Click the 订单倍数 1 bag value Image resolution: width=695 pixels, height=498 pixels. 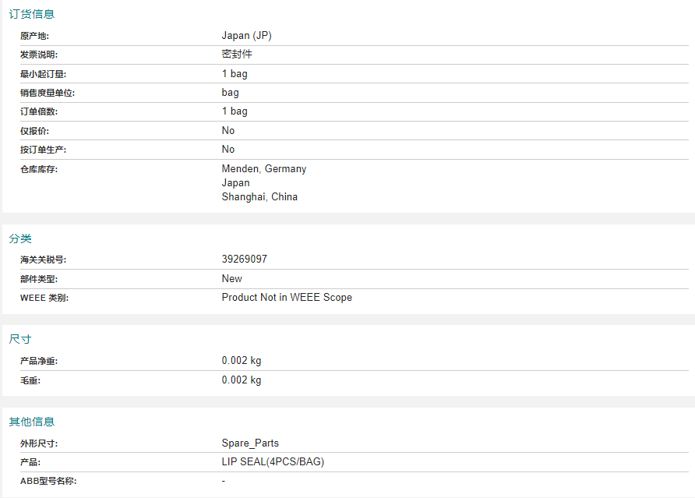[x=235, y=111]
